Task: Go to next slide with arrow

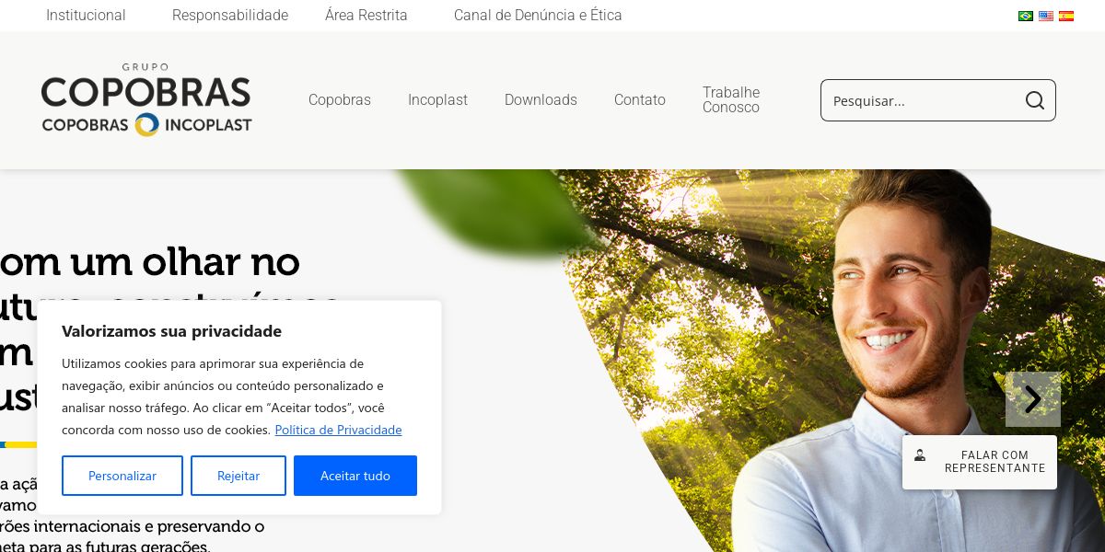Action: click(1033, 399)
